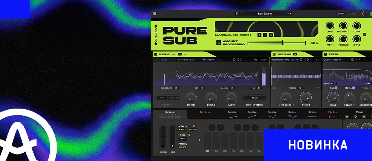Image resolution: width=372 pixels, height=161 pixels.
Task: Open the preset browser library icon
Action: click(237, 14)
